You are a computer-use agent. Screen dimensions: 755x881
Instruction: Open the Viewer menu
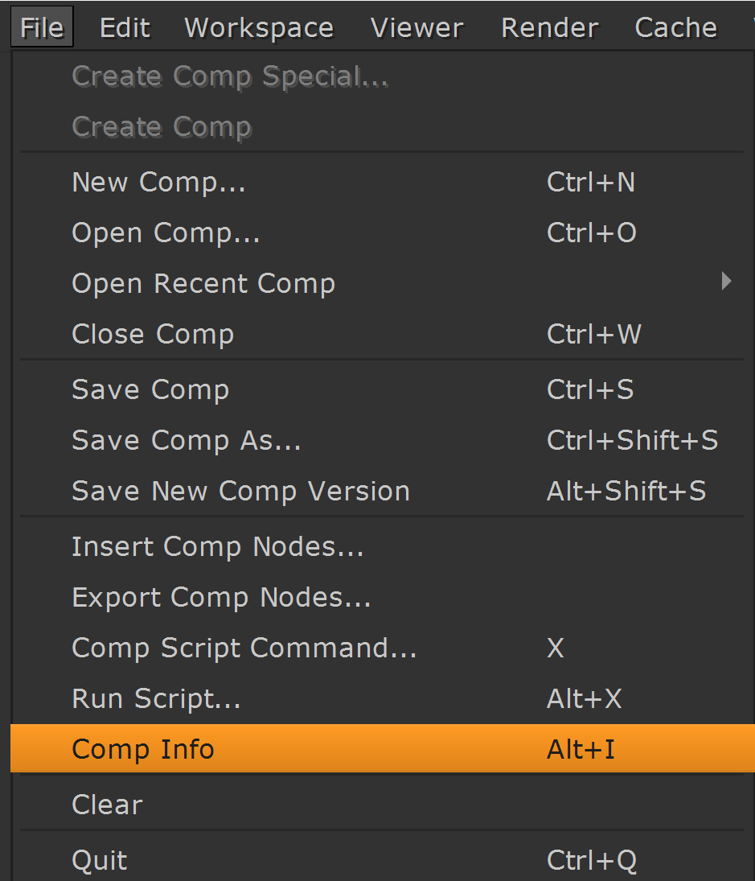pos(417,28)
